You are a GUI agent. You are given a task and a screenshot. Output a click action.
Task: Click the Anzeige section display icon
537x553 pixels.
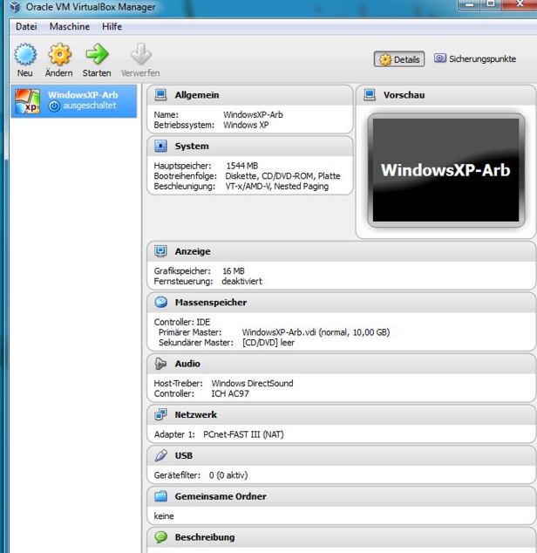pos(160,251)
